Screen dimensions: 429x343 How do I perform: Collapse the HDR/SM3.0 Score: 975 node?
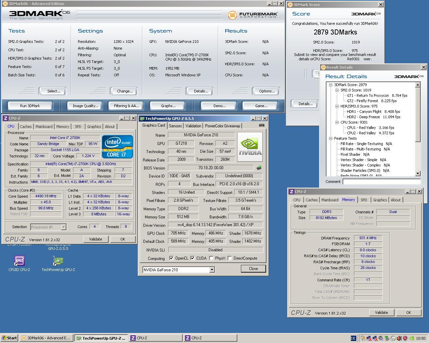pos(337,106)
